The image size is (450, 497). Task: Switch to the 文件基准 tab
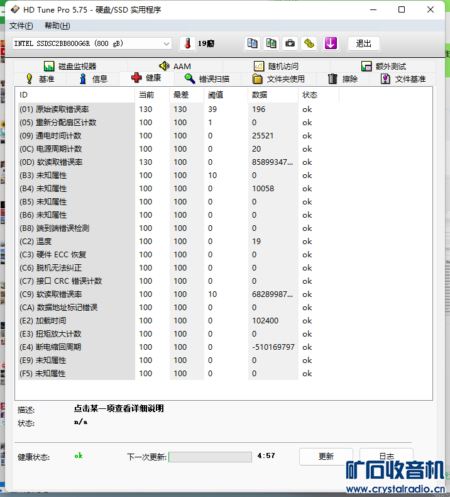[403, 79]
